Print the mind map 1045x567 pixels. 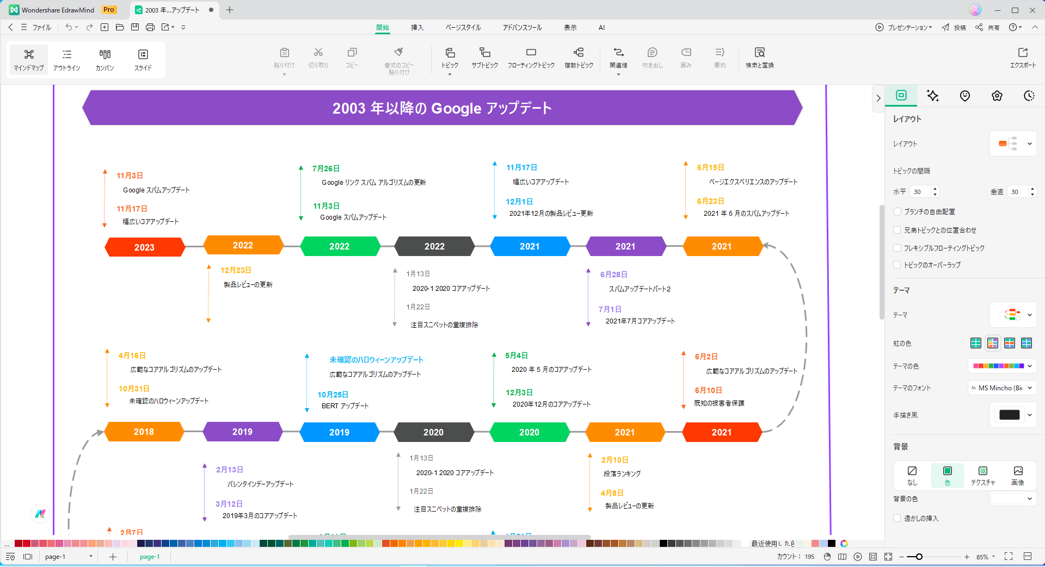pos(150,27)
